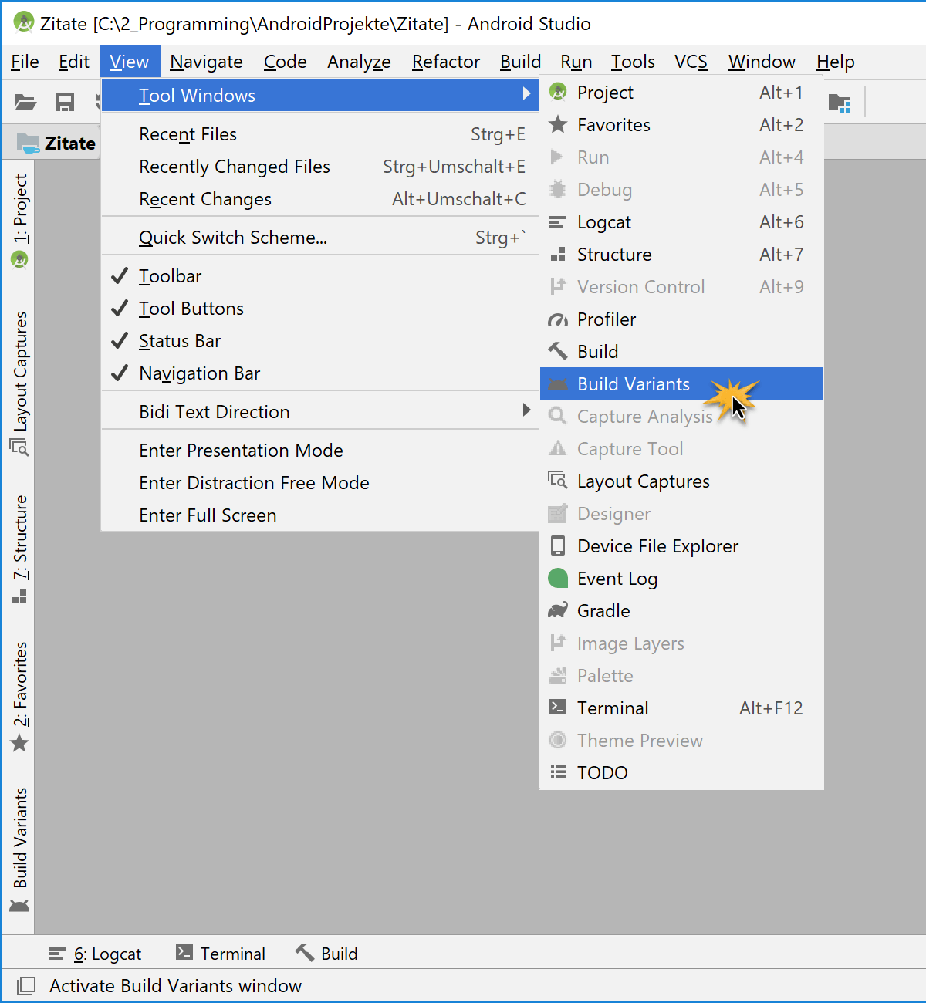The image size is (926, 1003).
Task: Toggle the Navigation Bar option
Action: 320,373
